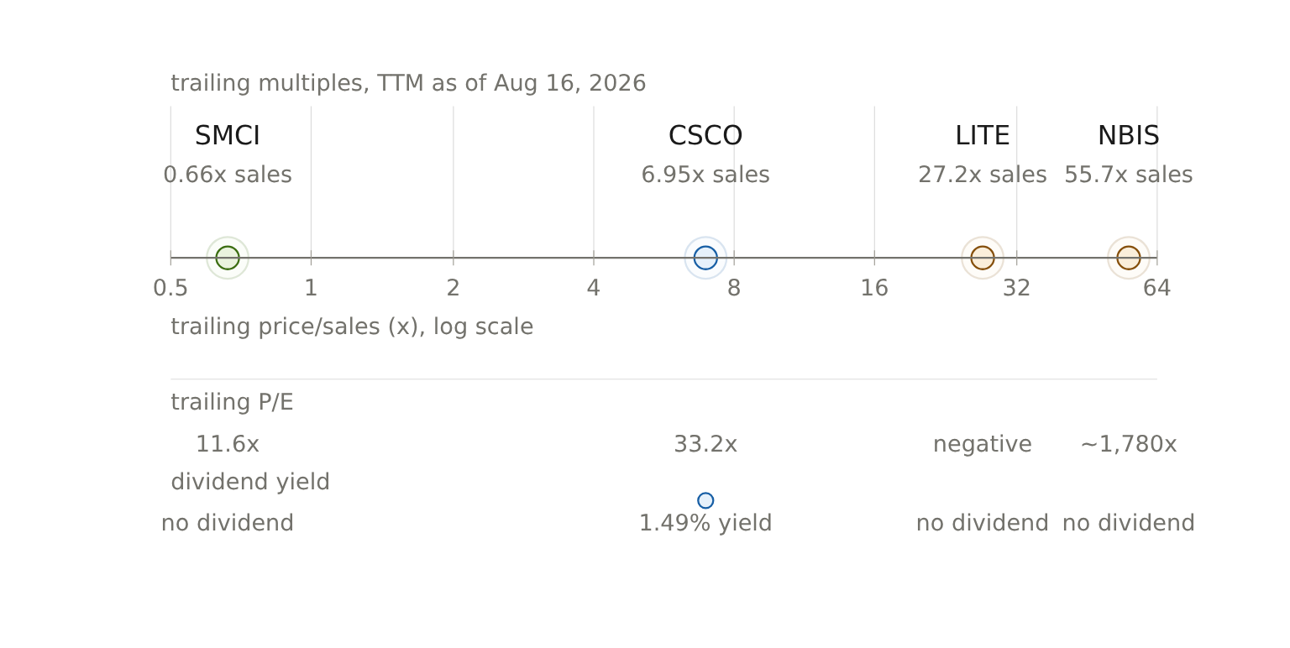Image resolution: width=1290 pixels, height=648 pixels.
Task: Click the axis tick labeled 2
Action: point(454,289)
